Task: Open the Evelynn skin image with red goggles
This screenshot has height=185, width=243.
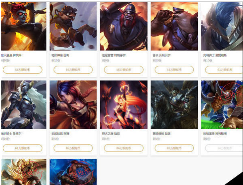Action: [x=24, y=26]
